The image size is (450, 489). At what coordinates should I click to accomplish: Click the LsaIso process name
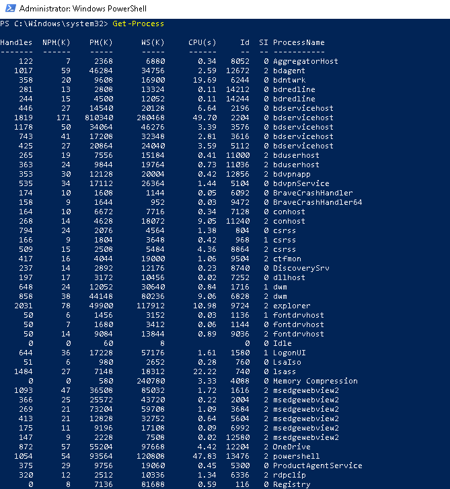pyautogui.click(x=287, y=362)
